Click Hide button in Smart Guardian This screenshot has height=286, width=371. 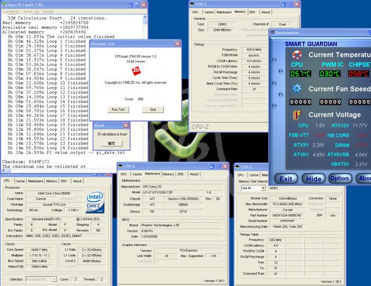pos(314,179)
